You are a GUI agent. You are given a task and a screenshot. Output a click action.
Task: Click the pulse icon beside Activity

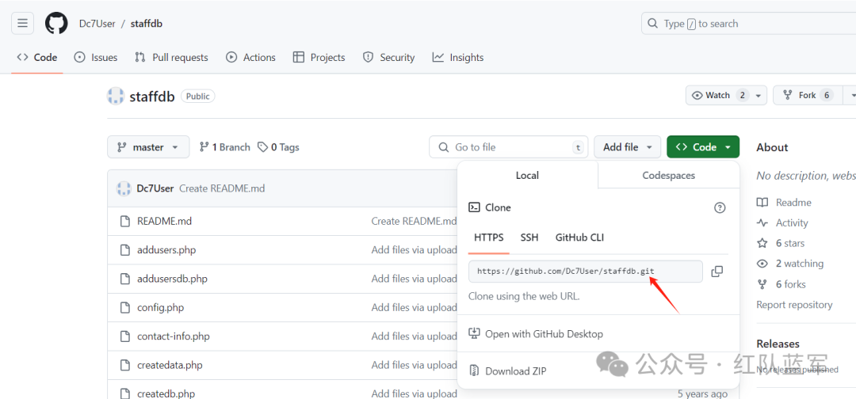pos(762,223)
